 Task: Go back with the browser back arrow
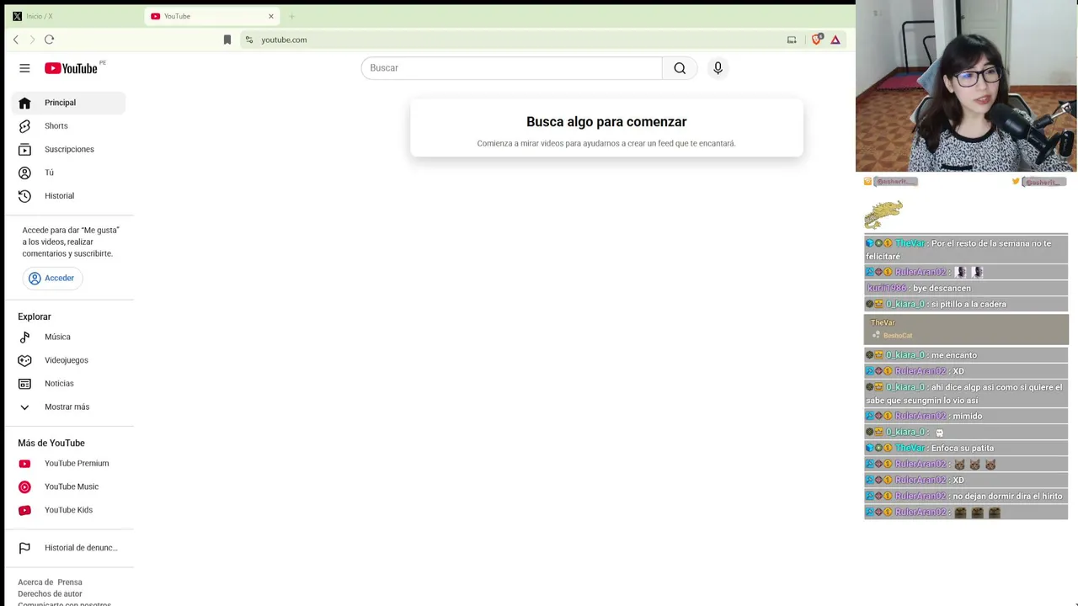(x=16, y=40)
